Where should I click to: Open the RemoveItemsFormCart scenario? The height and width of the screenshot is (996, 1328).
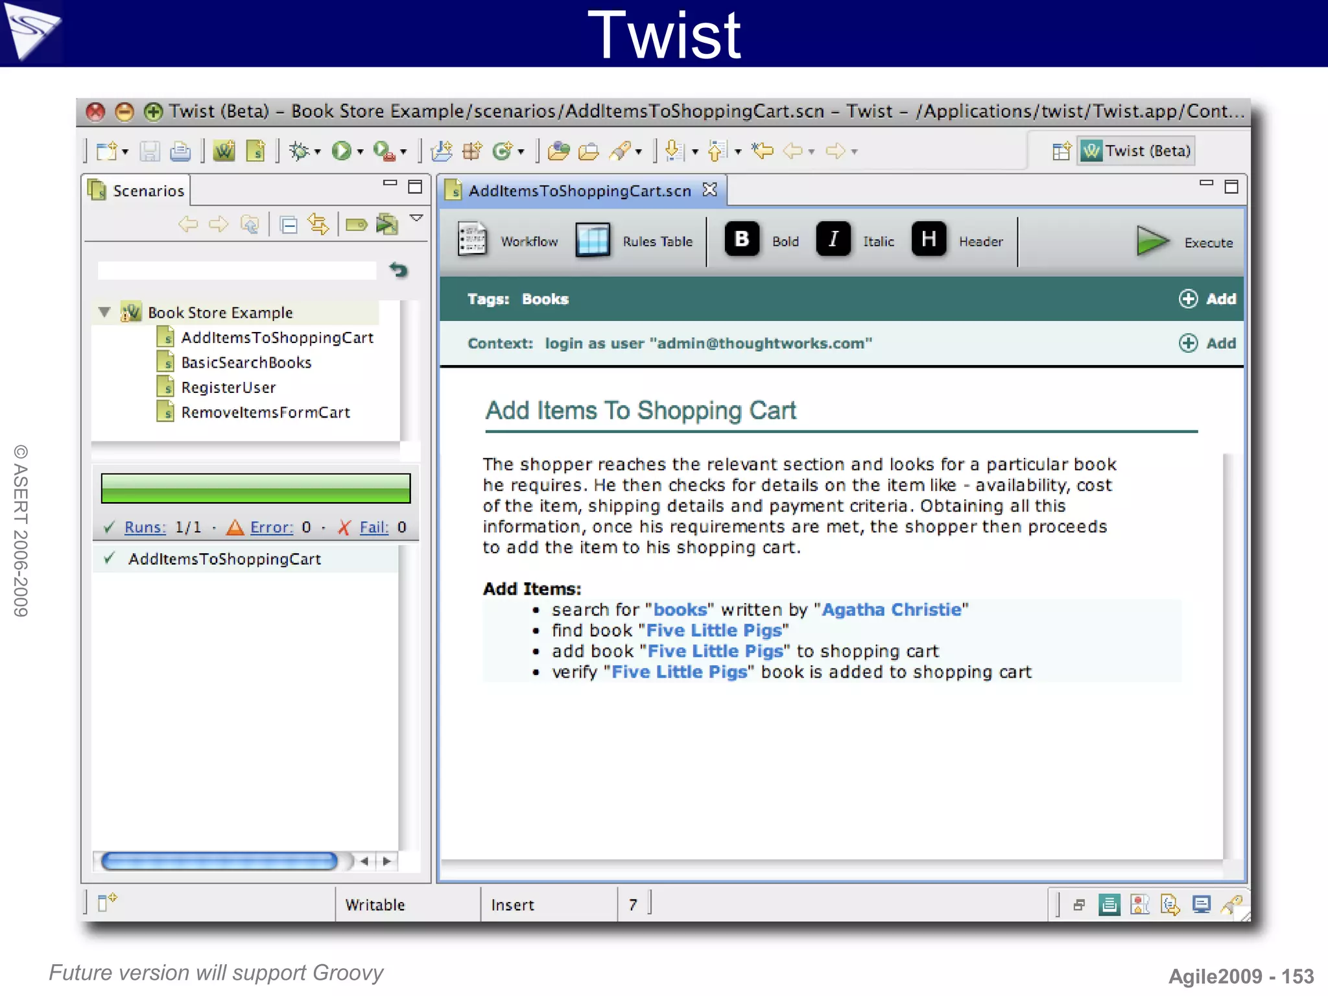click(x=265, y=412)
